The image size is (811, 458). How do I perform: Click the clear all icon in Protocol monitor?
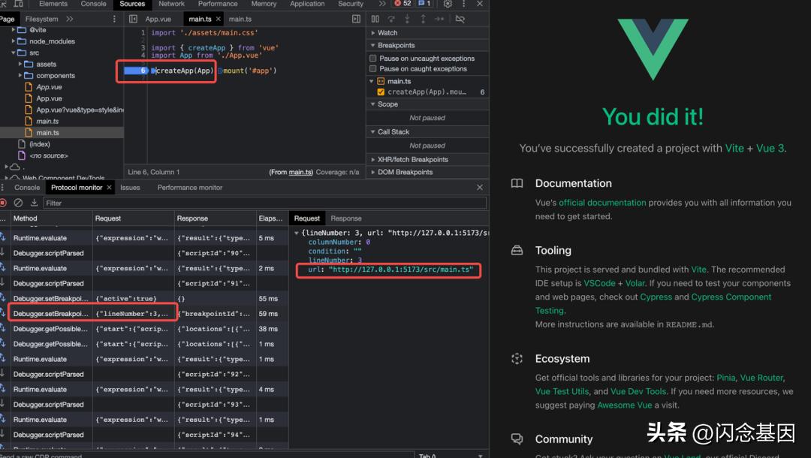click(x=18, y=203)
